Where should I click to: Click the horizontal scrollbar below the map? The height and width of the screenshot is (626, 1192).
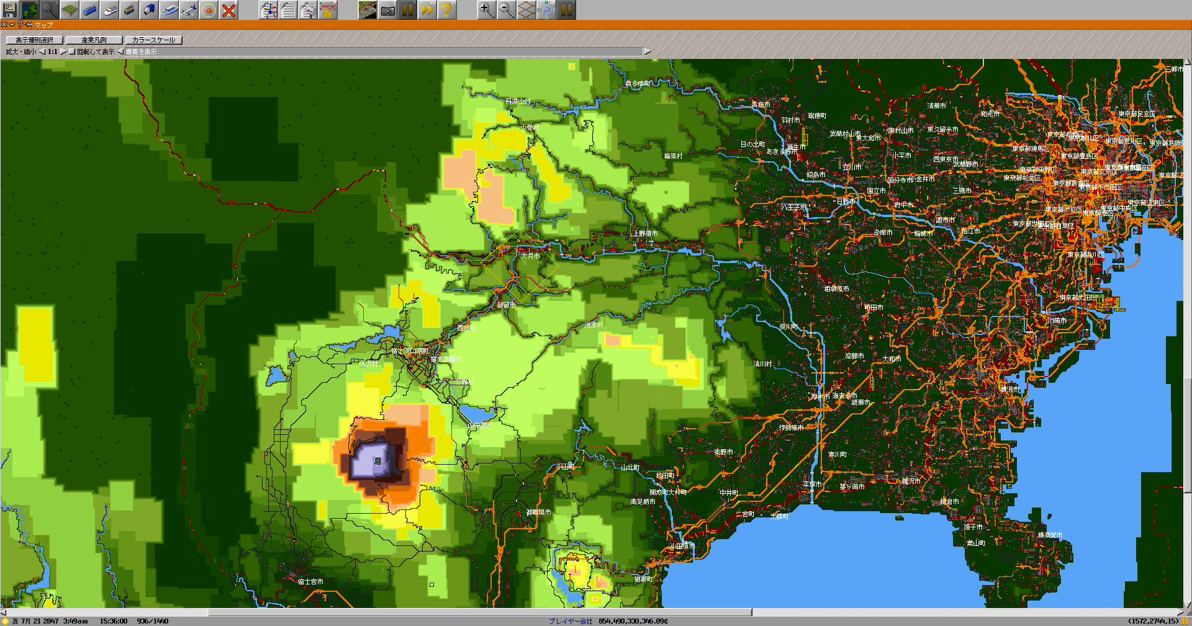pos(479,612)
